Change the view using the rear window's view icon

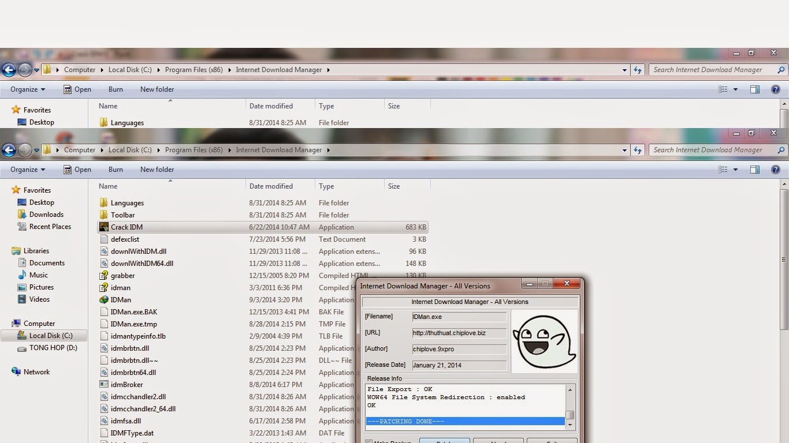point(723,89)
